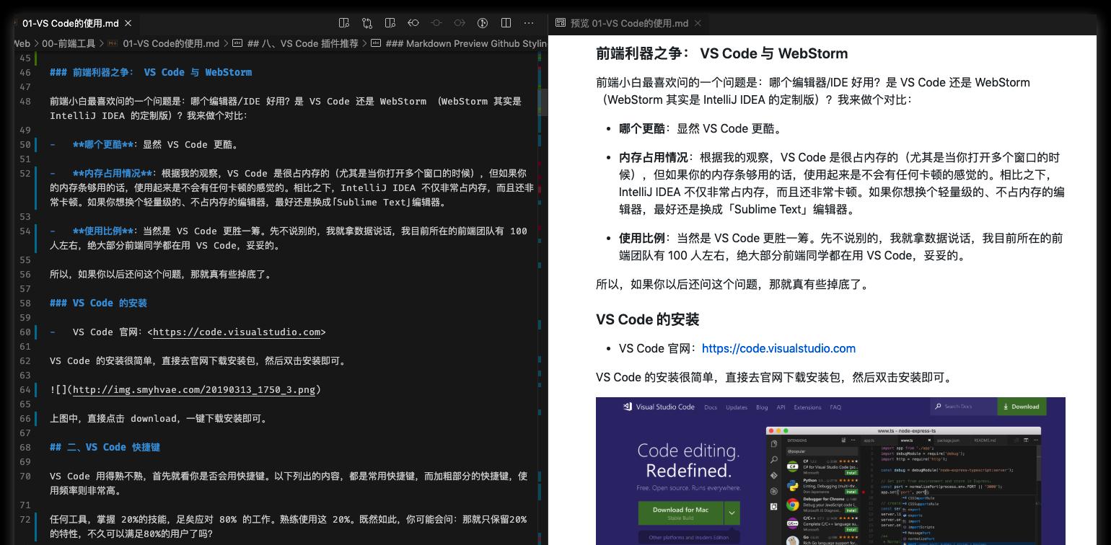This screenshot has width=1111, height=545.
Task: Click the open changes compare icon
Action: click(x=367, y=23)
